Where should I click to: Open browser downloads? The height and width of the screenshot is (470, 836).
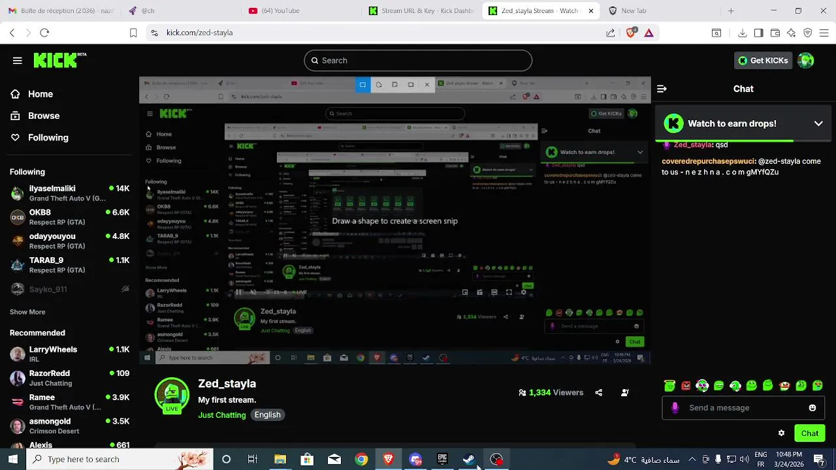coord(743,33)
